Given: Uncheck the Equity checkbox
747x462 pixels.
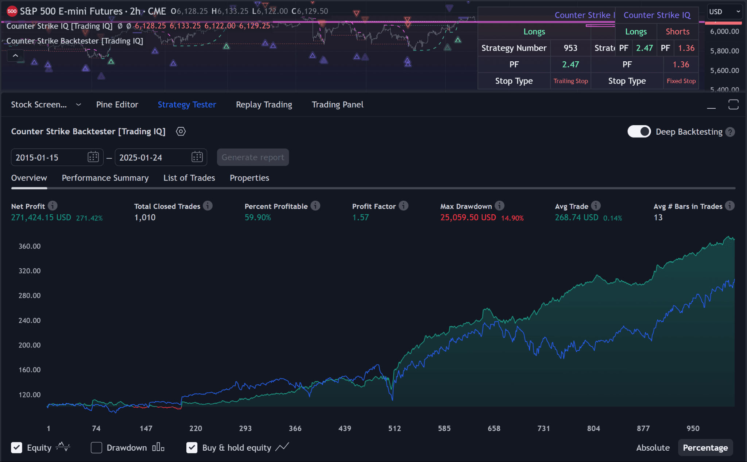Looking at the screenshot, I should (17, 448).
